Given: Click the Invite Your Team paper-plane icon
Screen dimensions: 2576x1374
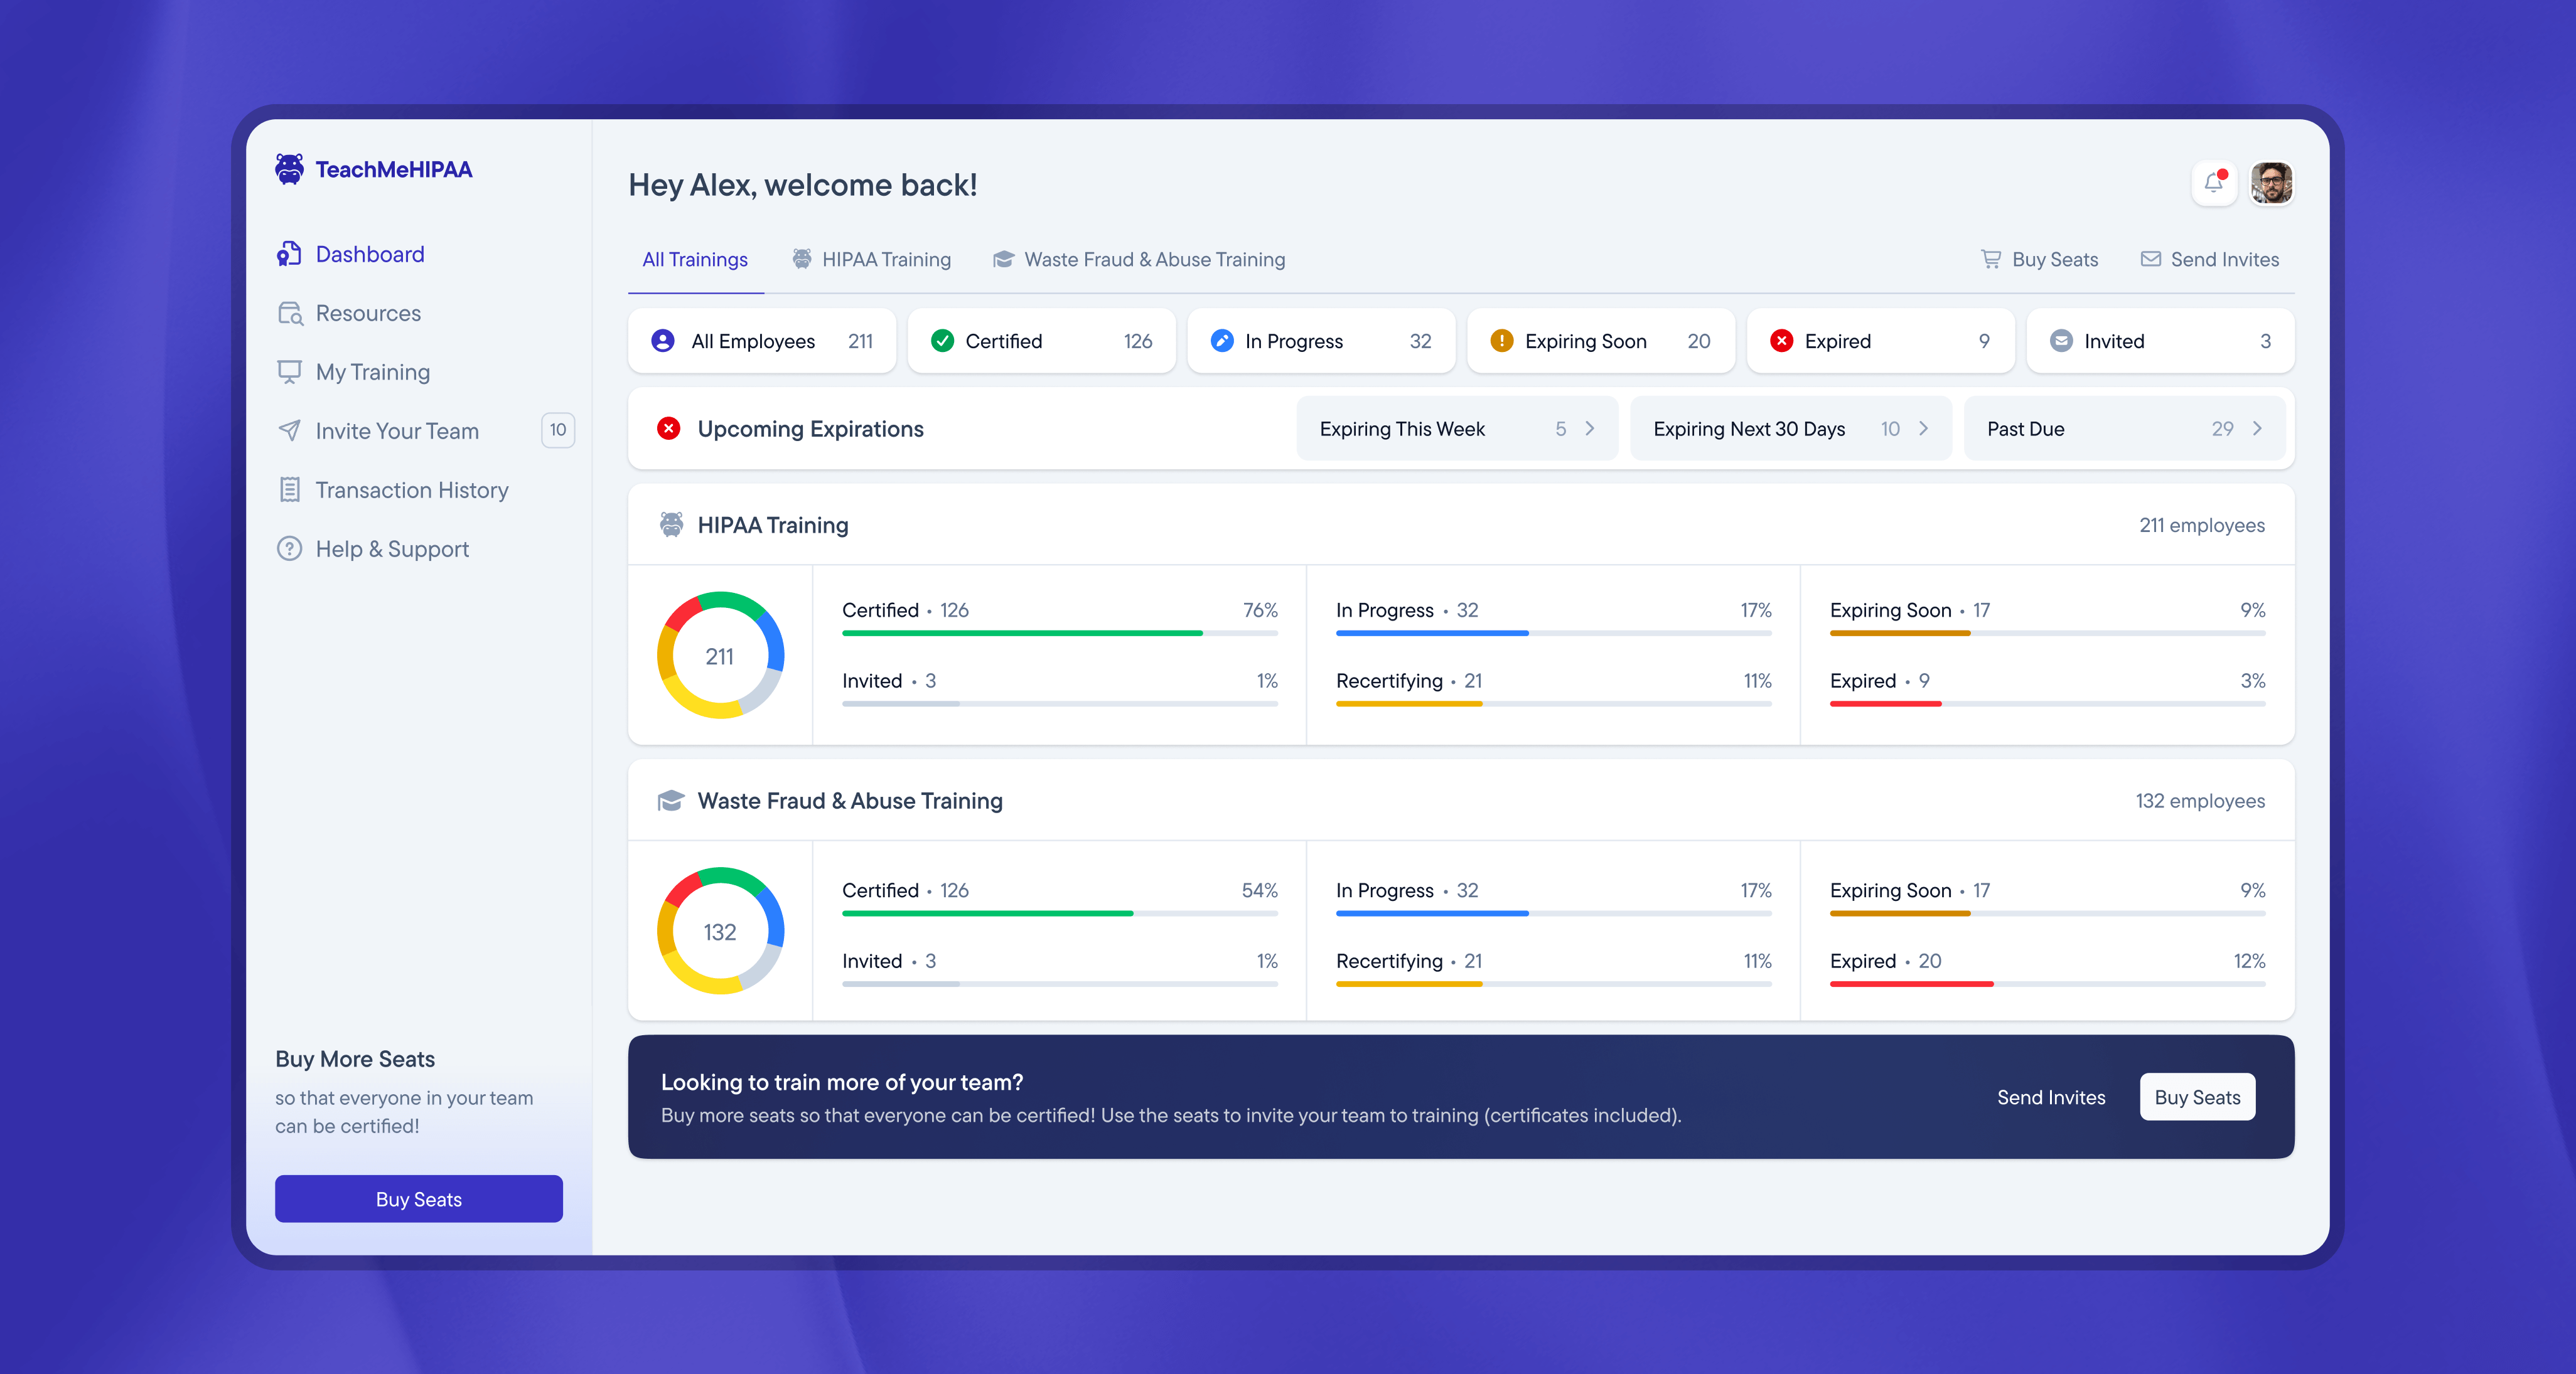Looking at the screenshot, I should pyautogui.click(x=289, y=430).
